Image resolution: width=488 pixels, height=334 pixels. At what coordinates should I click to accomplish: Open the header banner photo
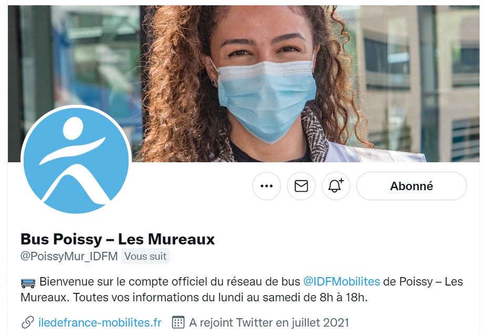(243, 84)
